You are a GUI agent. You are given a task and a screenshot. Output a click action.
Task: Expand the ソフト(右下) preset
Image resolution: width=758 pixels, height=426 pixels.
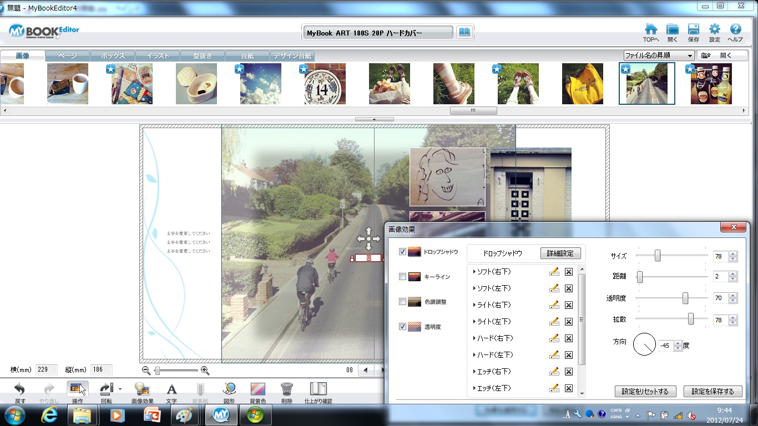pyautogui.click(x=474, y=272)
